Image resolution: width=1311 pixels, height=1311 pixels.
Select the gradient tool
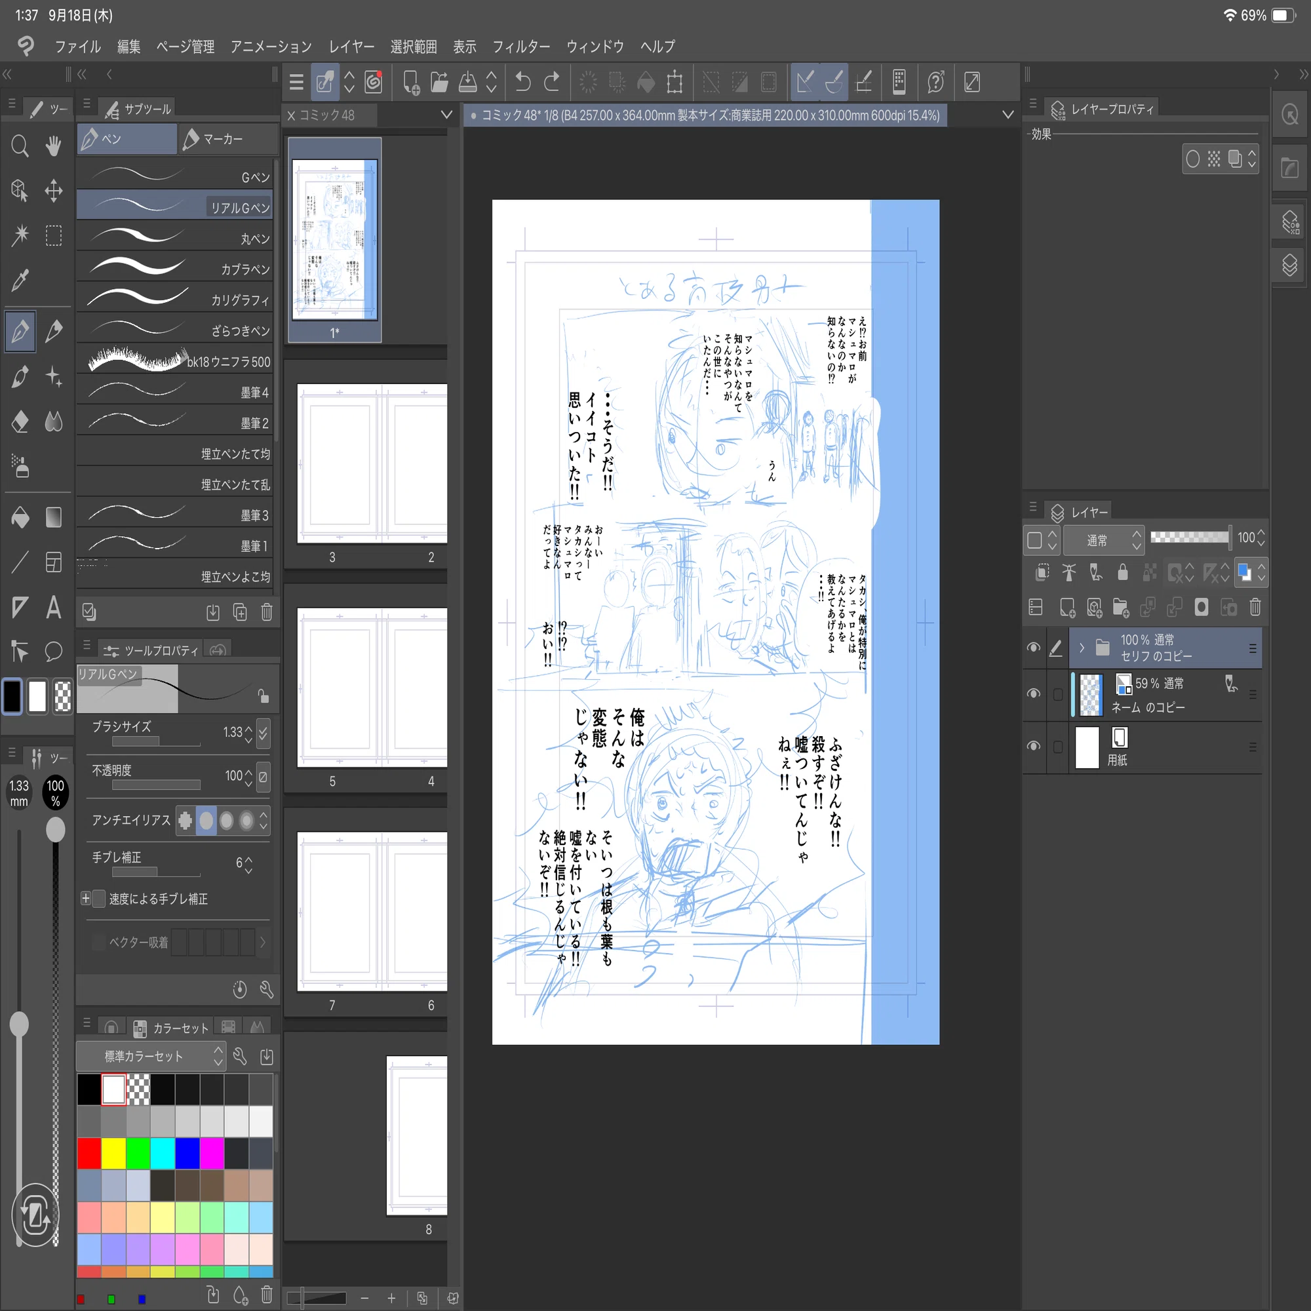pos(54,518)
